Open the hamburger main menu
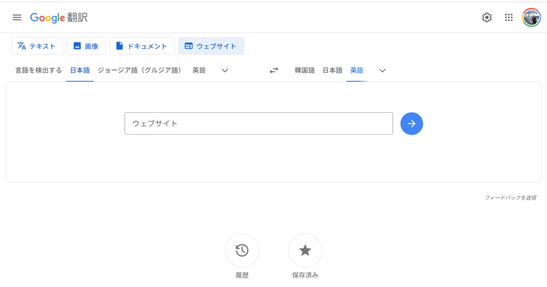547x287 pixels. tap(17, 17)
